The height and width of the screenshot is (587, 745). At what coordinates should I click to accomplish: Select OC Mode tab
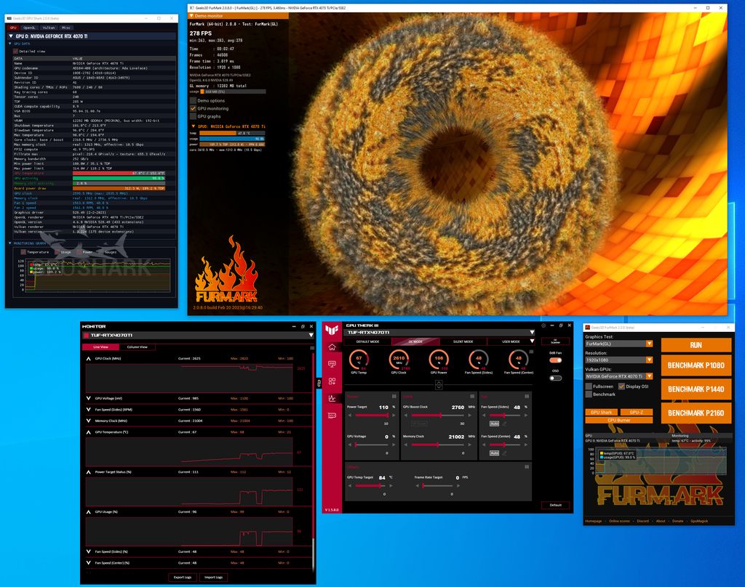tap(415, 341)
